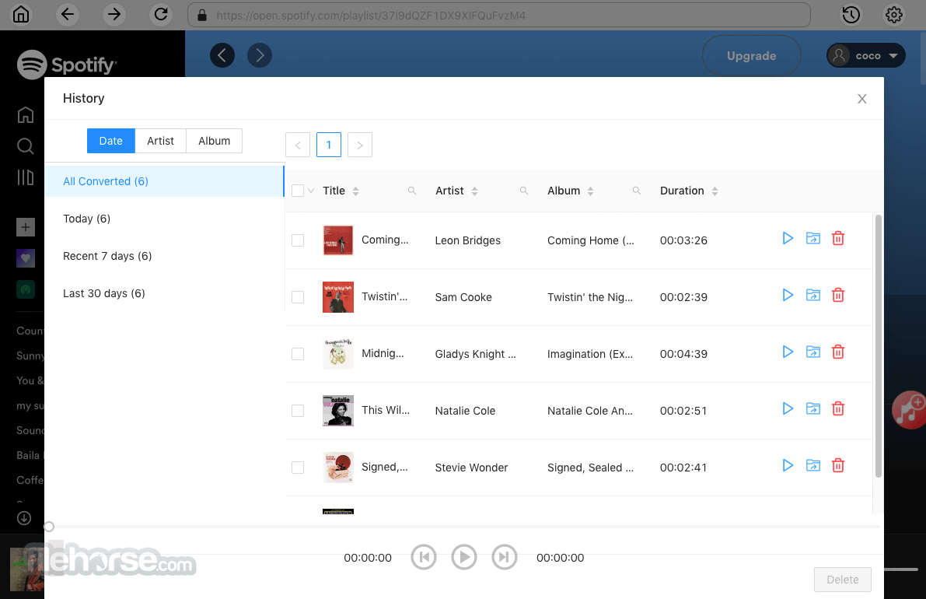Open the output folder for the Sam Cooke track
Screen dimensions: 926x599
pos(813,295)
